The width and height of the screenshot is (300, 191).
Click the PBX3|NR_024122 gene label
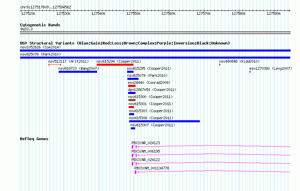pos(146,160)
